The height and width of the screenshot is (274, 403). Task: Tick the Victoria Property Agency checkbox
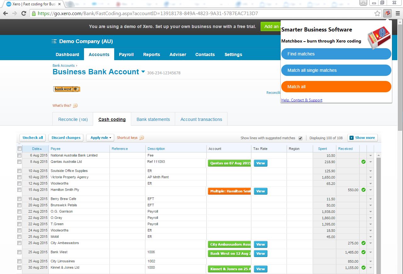[x=20, y=177]
